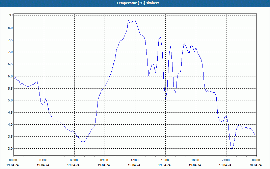Pick the 15:00 time axis label

[x=165, y=160]
